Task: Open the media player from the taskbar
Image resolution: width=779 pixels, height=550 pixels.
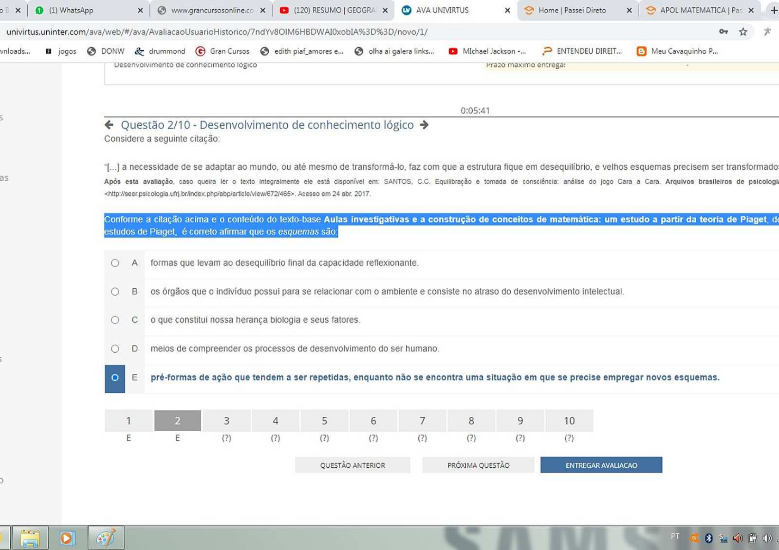Action: pyautogui.click(x=67, y=538)
